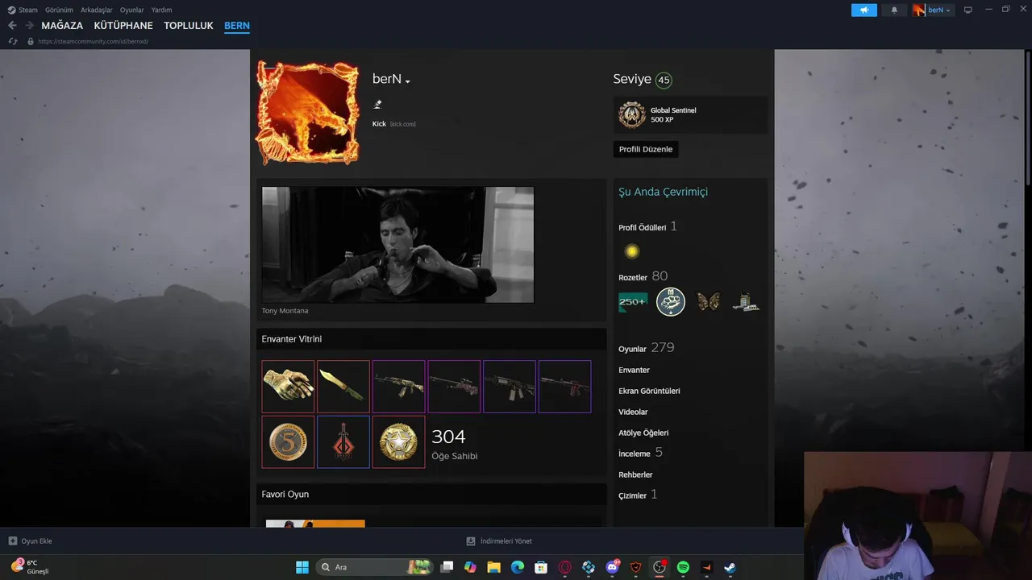Open the rightmost trophy-style badge icon
1032x580 pixels.
click(746, 302)
